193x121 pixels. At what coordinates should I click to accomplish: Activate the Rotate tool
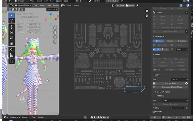(11, 32)
